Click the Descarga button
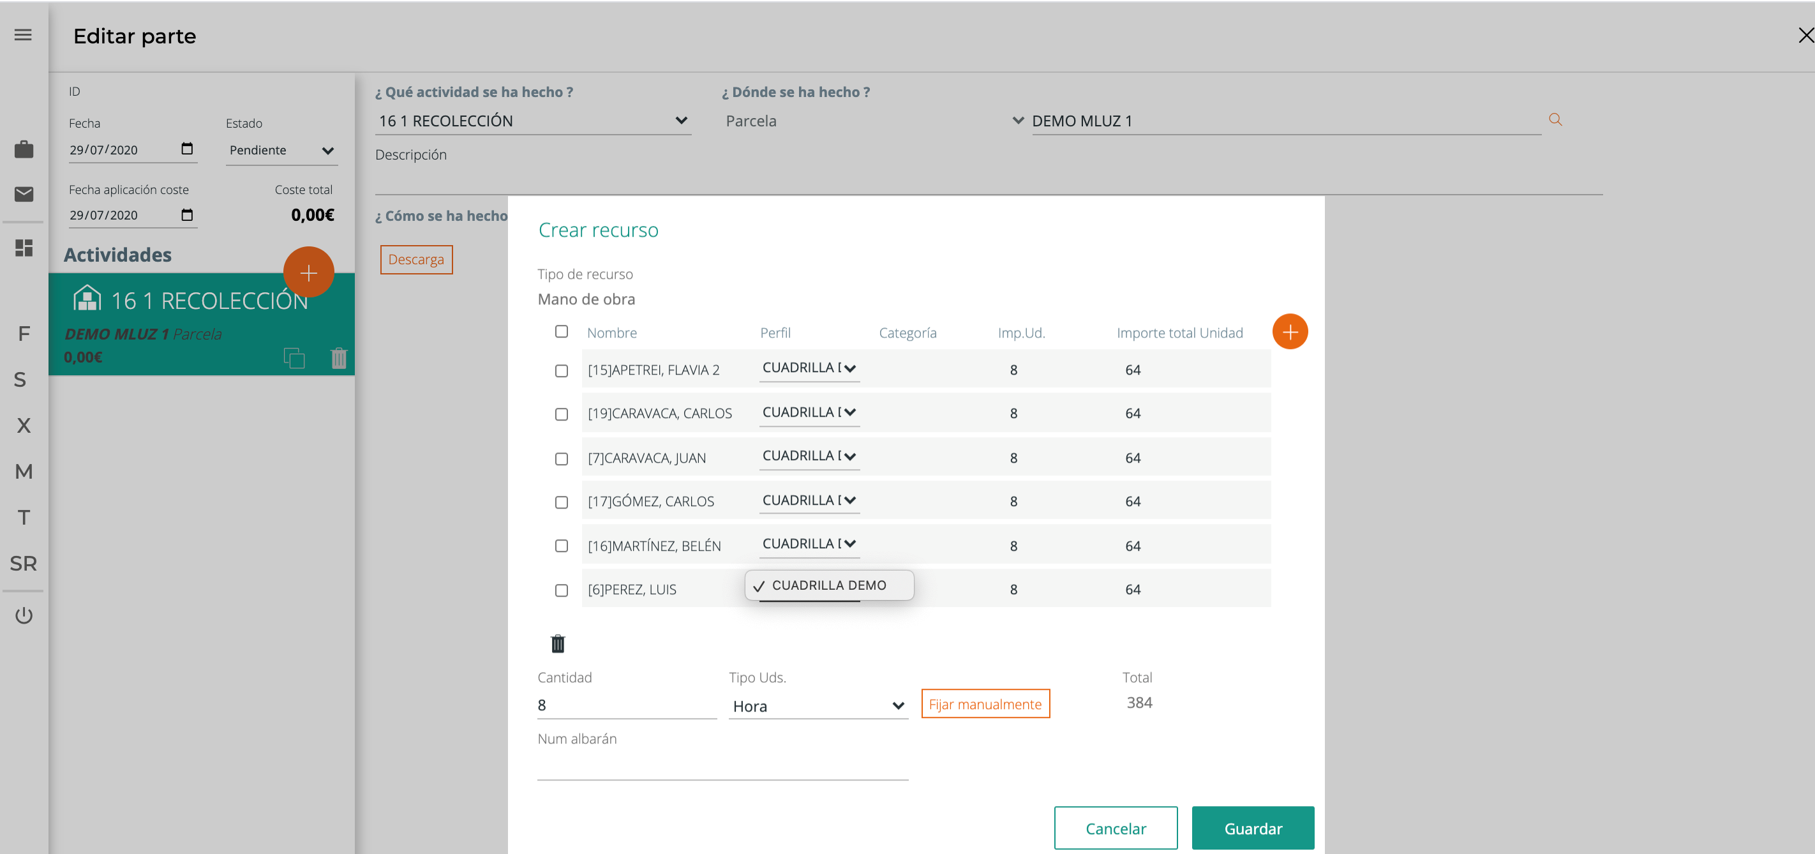 416,259
